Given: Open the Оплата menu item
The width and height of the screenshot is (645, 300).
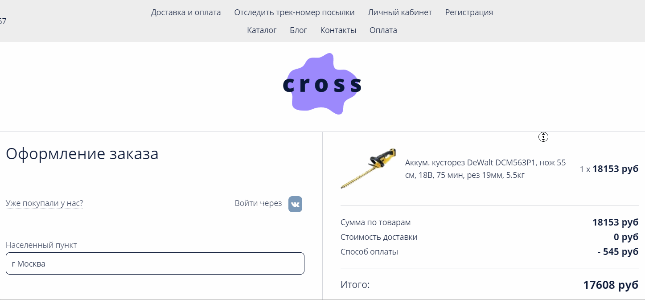Looking at the screenshot, I should click(x=383, y=30).
